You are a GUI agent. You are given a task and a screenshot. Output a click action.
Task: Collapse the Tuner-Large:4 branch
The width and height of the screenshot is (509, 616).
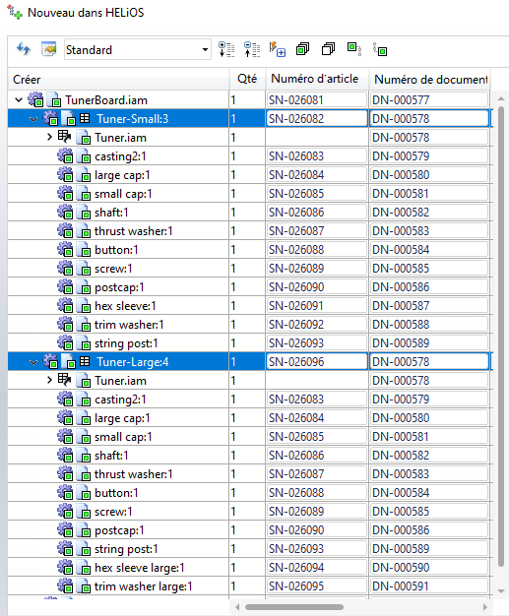click(x=33, y=362)
